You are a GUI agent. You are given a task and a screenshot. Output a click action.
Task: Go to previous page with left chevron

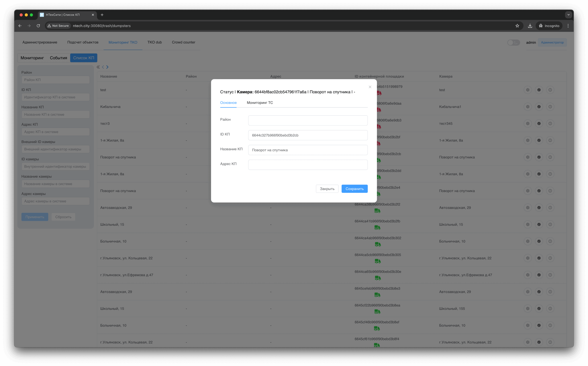point(103,67)
